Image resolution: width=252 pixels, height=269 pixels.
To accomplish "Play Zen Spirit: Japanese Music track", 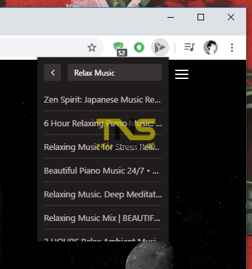I will click(x=103, y=100).
